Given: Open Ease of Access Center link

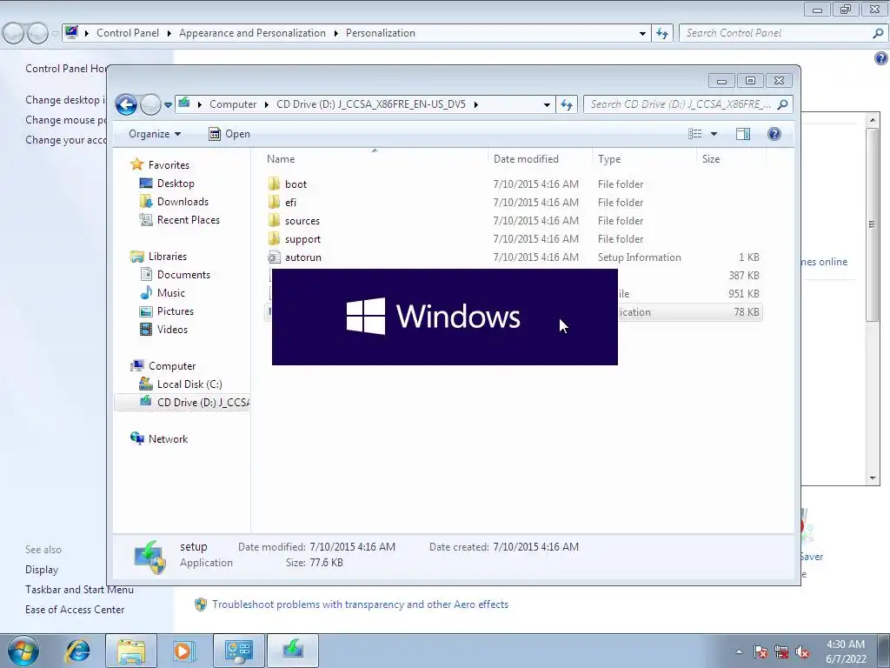Looking at the screenshot, I should tap(75, 610).
